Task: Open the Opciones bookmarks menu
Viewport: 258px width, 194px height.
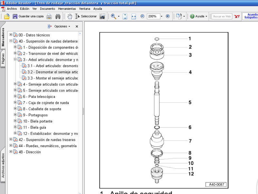Action: (62, 27)
